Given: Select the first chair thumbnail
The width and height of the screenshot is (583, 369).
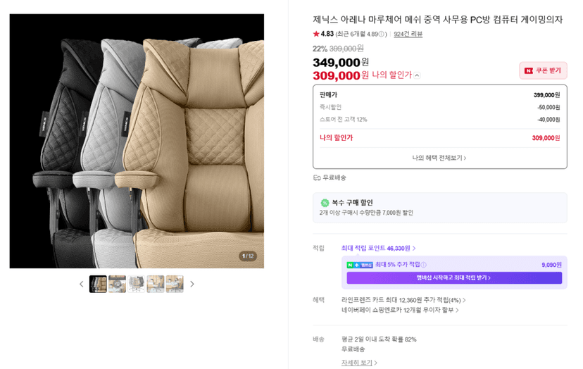Looking at the screenshot, I should point(98,284).
